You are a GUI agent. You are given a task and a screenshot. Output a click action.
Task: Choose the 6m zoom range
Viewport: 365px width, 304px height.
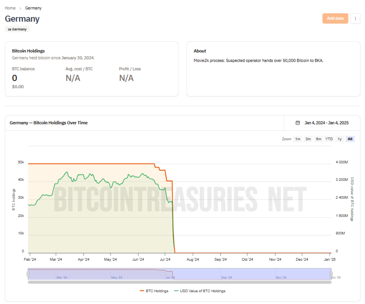point(318,139)
